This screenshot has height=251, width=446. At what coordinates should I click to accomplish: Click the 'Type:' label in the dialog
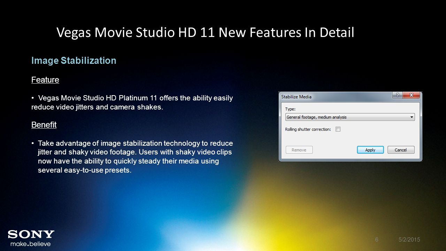tap(290, 109)
